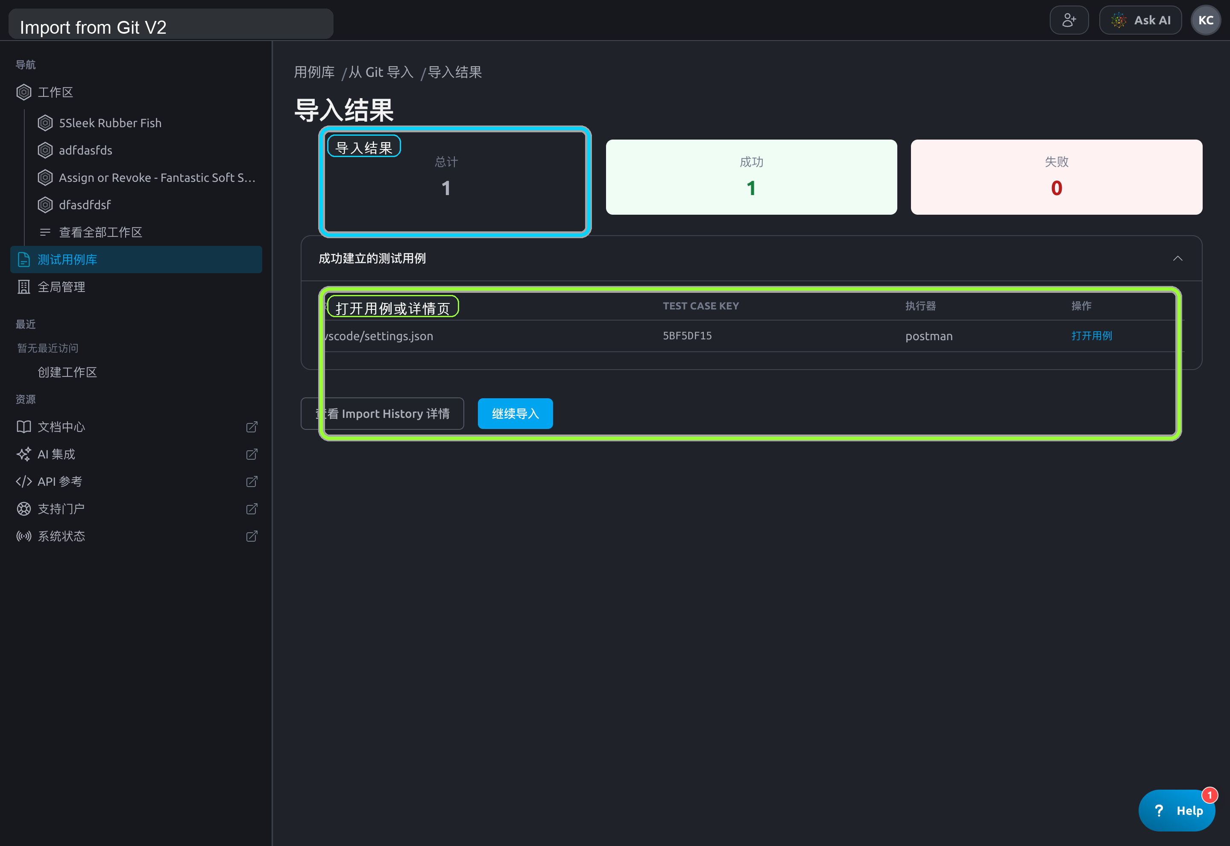Open 支持门户 resource
The width and height of the screenshot is (1230, 846).
pos(61,509)
